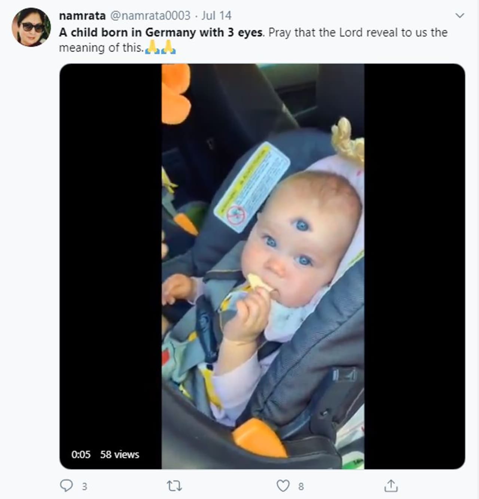479x499 pixels.
Task: Expand the tweet options chevron
Action: 460,16
